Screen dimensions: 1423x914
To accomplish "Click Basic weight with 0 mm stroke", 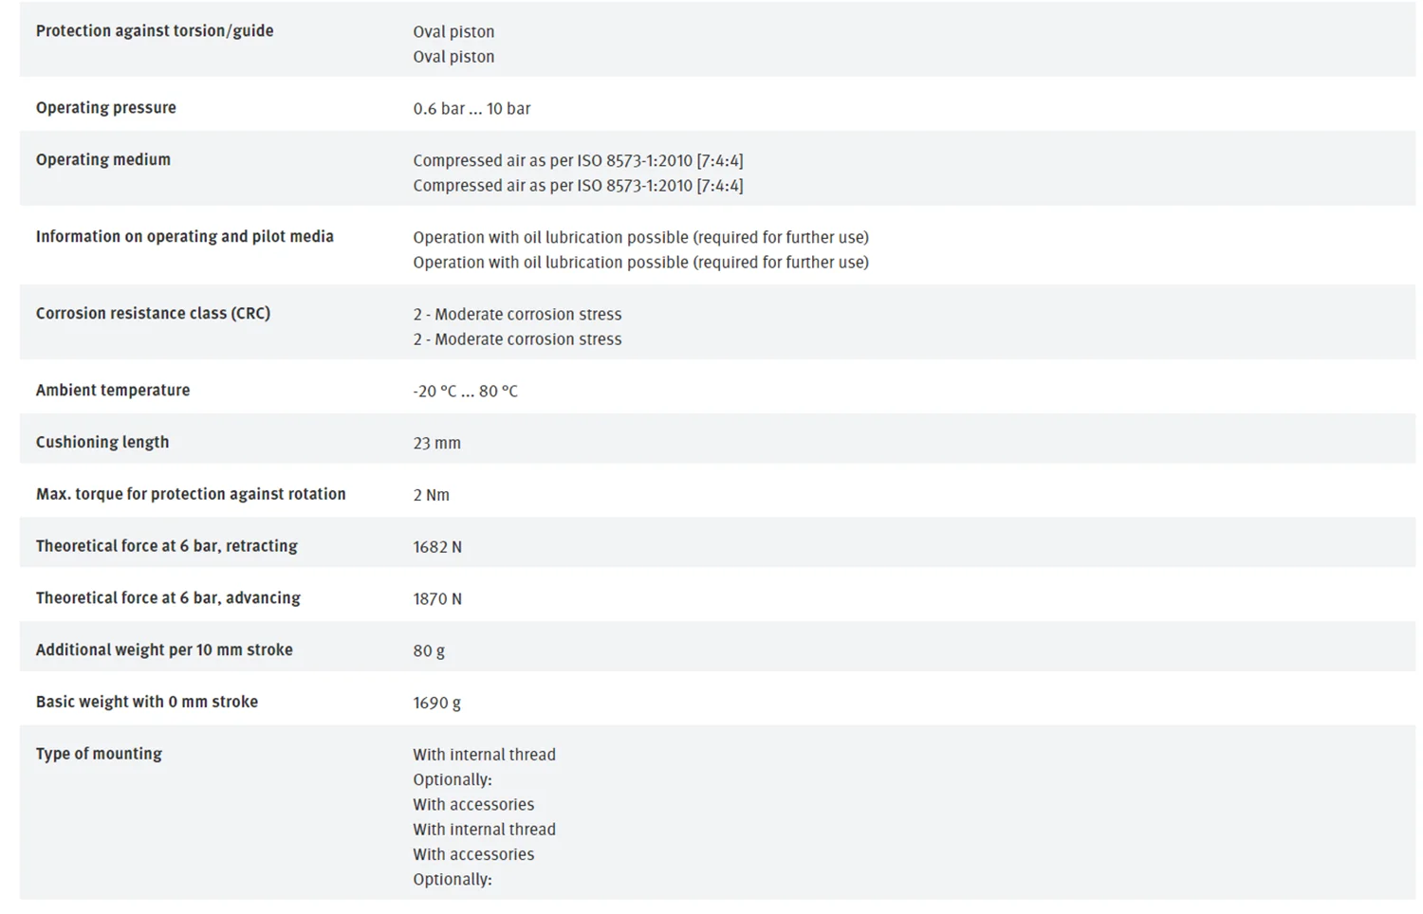I will pyautogui.click(x=147, y=702).
